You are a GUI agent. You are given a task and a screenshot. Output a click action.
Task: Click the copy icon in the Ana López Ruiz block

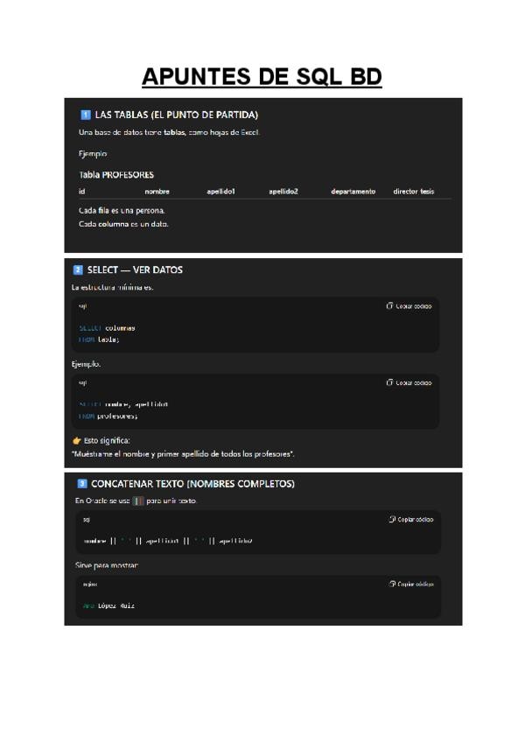(x=392, y=584)
